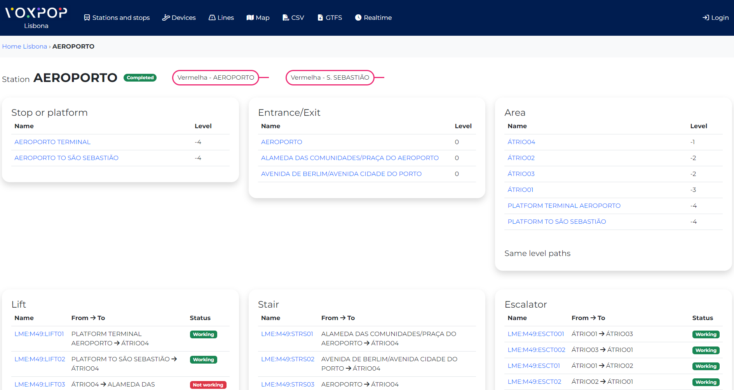Open the CSV export page

[293, 17]
